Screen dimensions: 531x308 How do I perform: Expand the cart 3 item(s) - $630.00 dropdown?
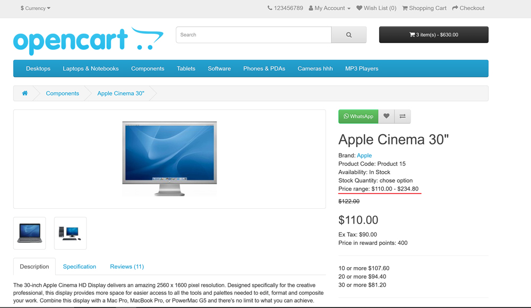click(x=433, y=35)
